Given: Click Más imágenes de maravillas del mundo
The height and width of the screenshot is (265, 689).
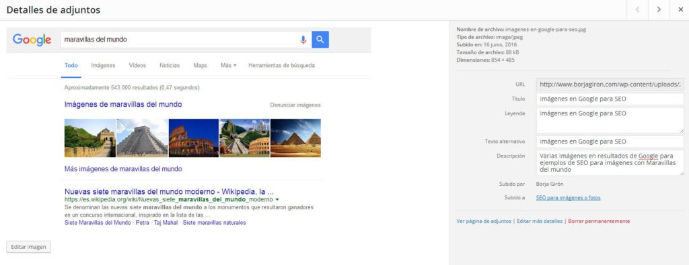Looking at the screenshot, I should point(123,169).
